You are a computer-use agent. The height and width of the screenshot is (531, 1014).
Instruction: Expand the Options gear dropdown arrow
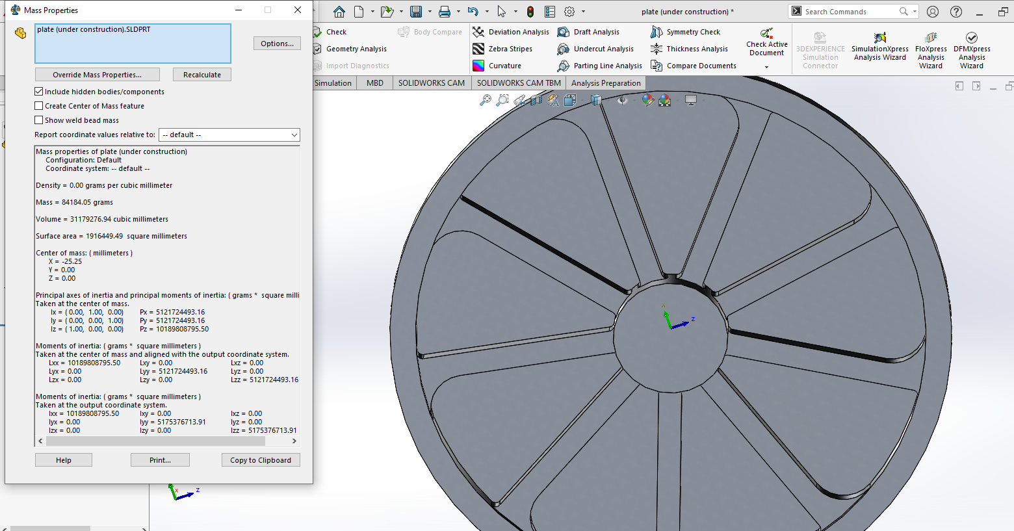(x=583, y=12)
